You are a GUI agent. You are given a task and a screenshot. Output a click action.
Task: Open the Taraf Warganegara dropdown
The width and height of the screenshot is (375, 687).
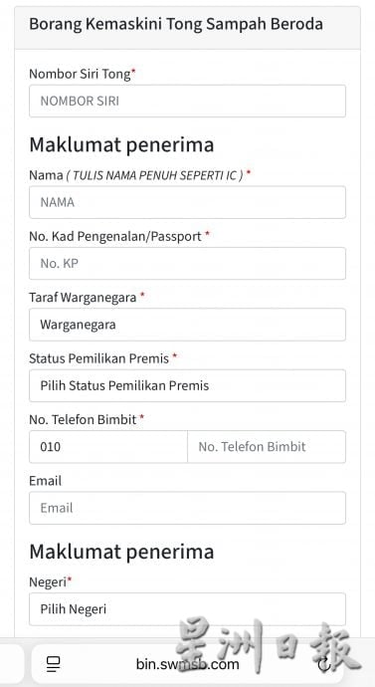click(x=187, y=325)
